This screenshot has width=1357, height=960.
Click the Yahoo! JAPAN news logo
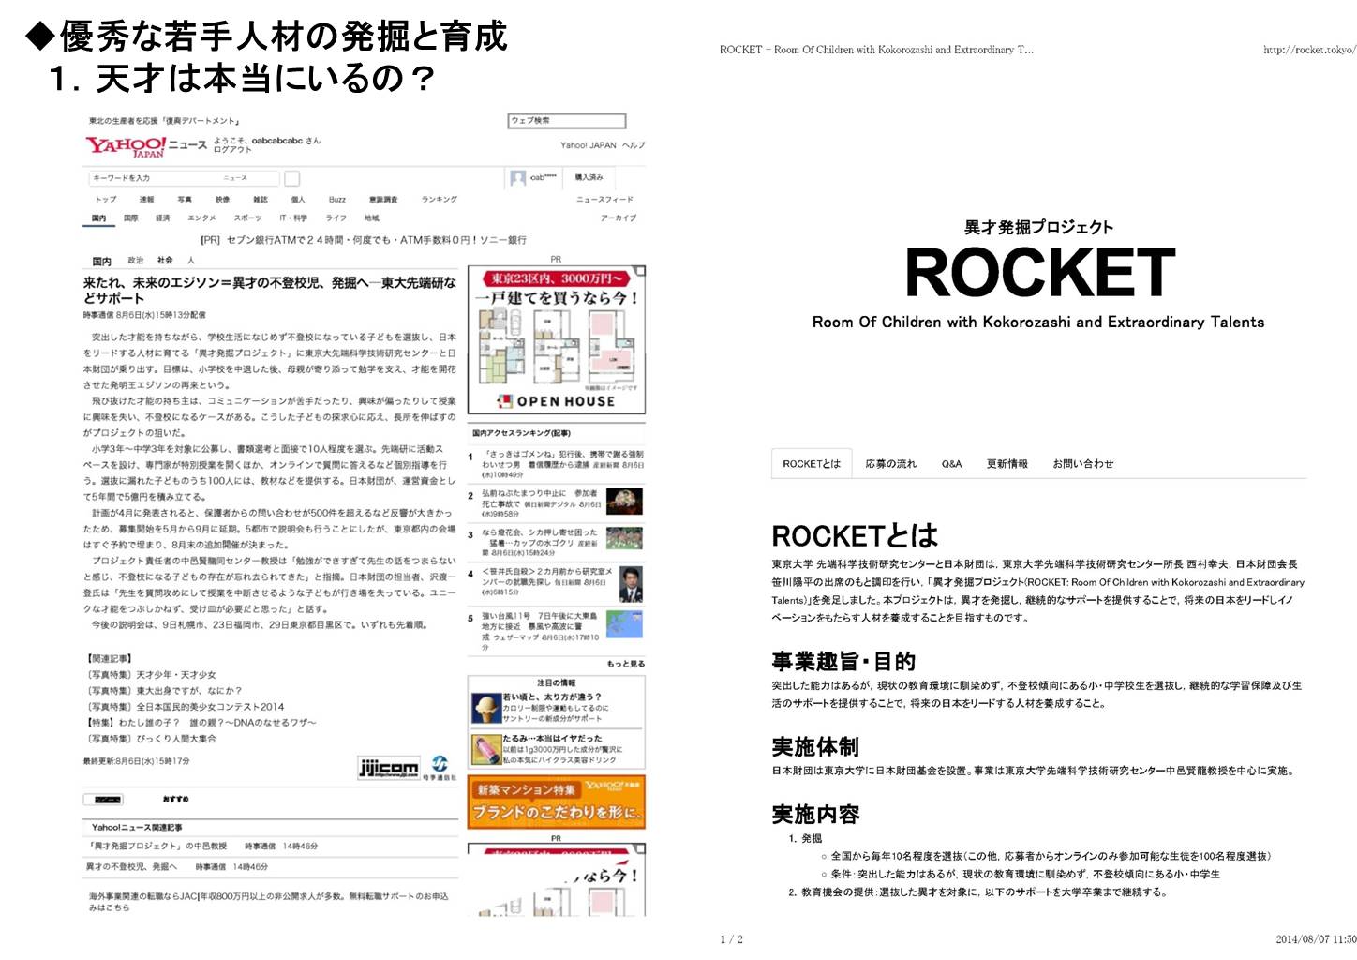point(126,145)
